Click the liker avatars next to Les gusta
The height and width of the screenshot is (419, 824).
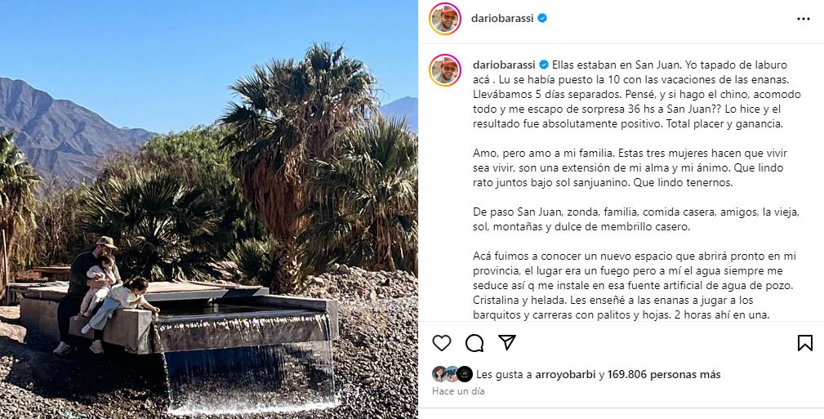[452, 374]
